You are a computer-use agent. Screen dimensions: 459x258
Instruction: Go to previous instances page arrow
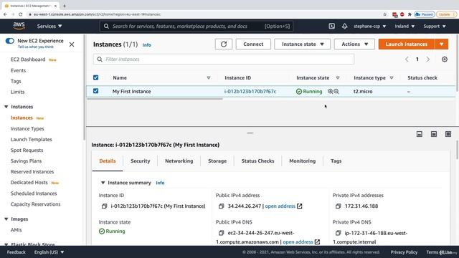point(407,59)
